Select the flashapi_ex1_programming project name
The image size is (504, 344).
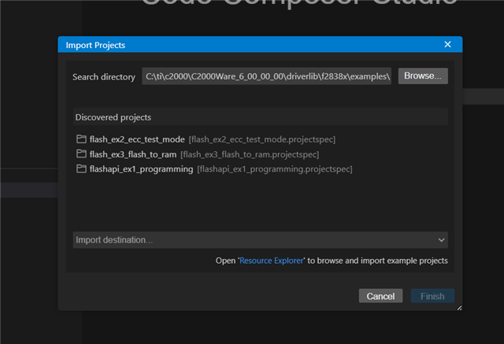click(141, 169)
